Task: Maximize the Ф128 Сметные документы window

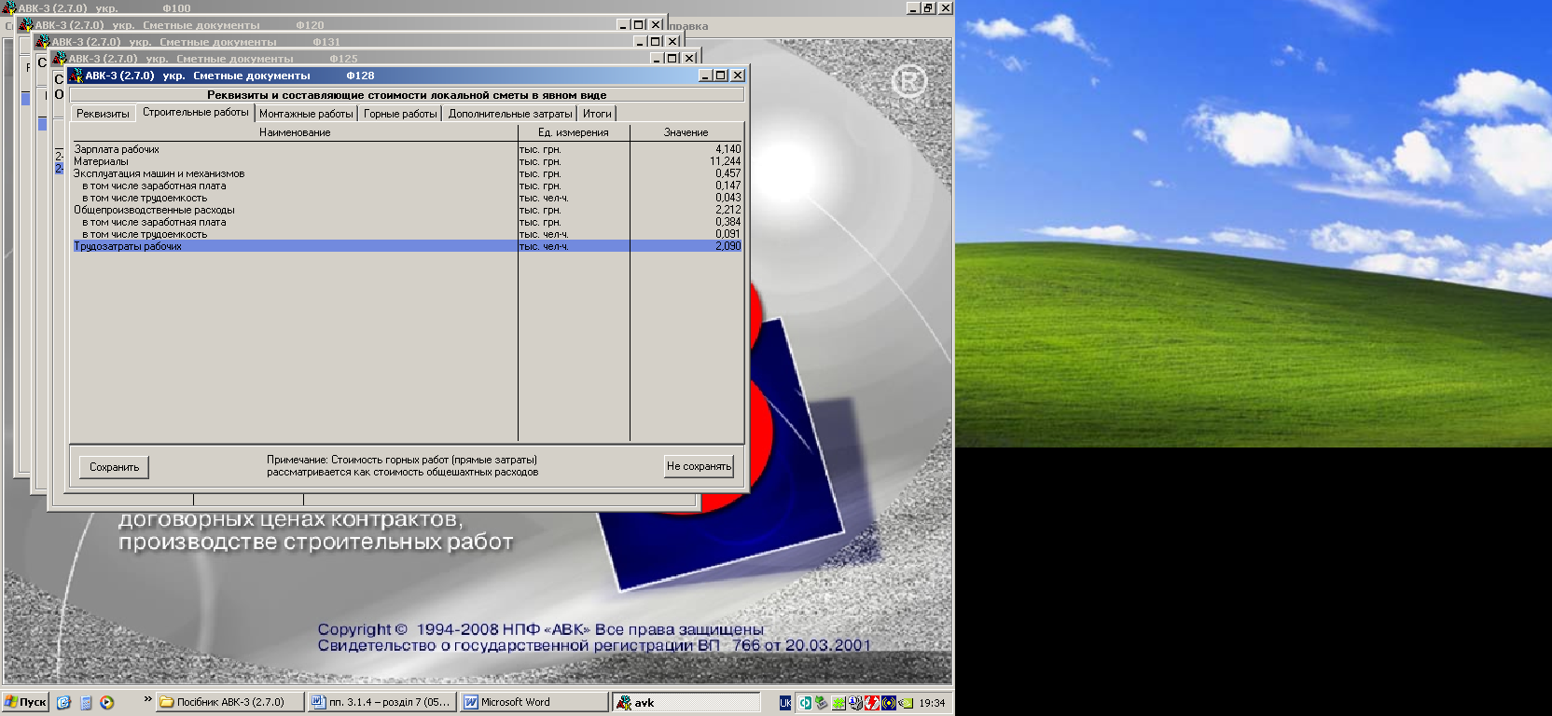Action: tap(721, 76)
